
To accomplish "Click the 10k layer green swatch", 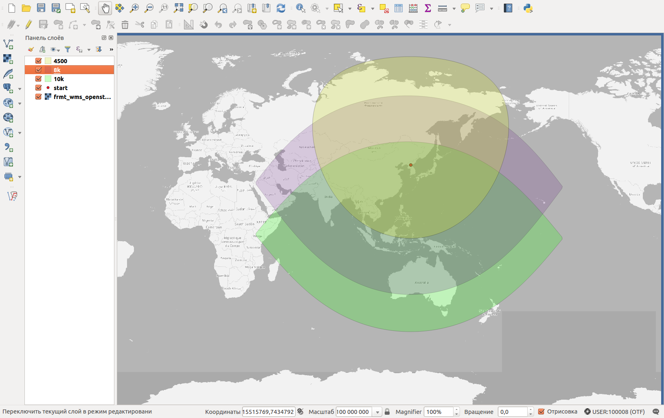I will click(48, 79).
